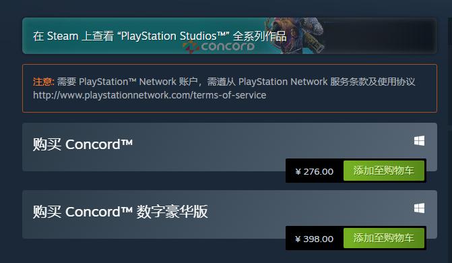Click the 需要 PlayStation™ Network 账户 notice text
This screenshot has width=452, height=263.
[127, 82]
